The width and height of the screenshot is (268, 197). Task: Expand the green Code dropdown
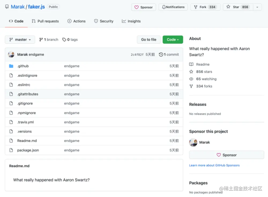pyautogui.click(x=173, y=40)
